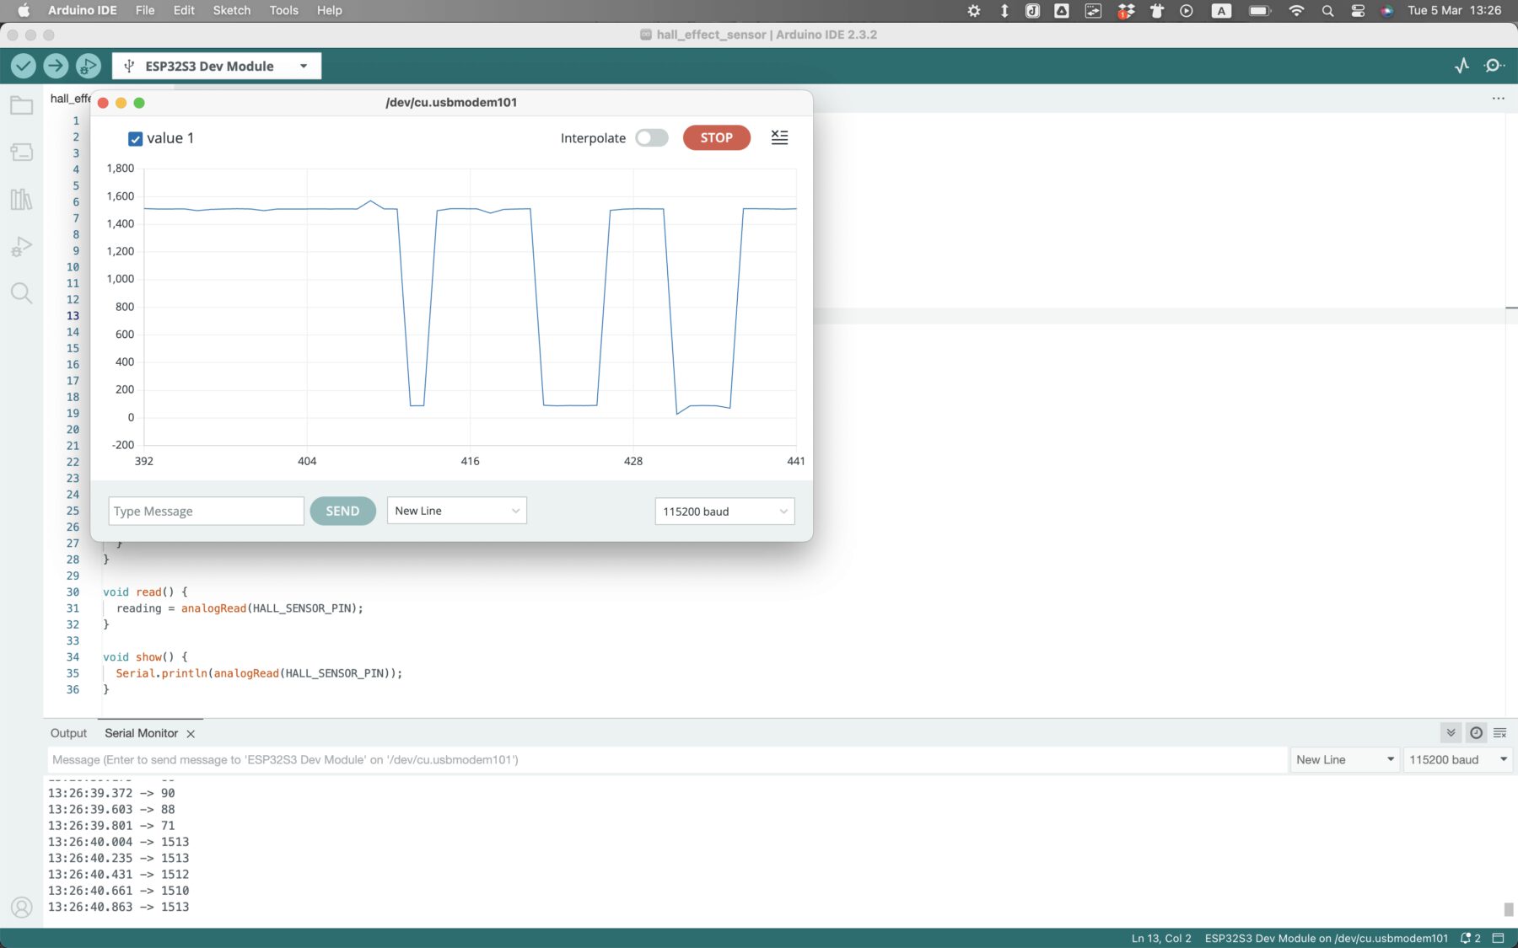
Task: Open Boards Manager in sidebar
Action: click(x=21, y=152)
